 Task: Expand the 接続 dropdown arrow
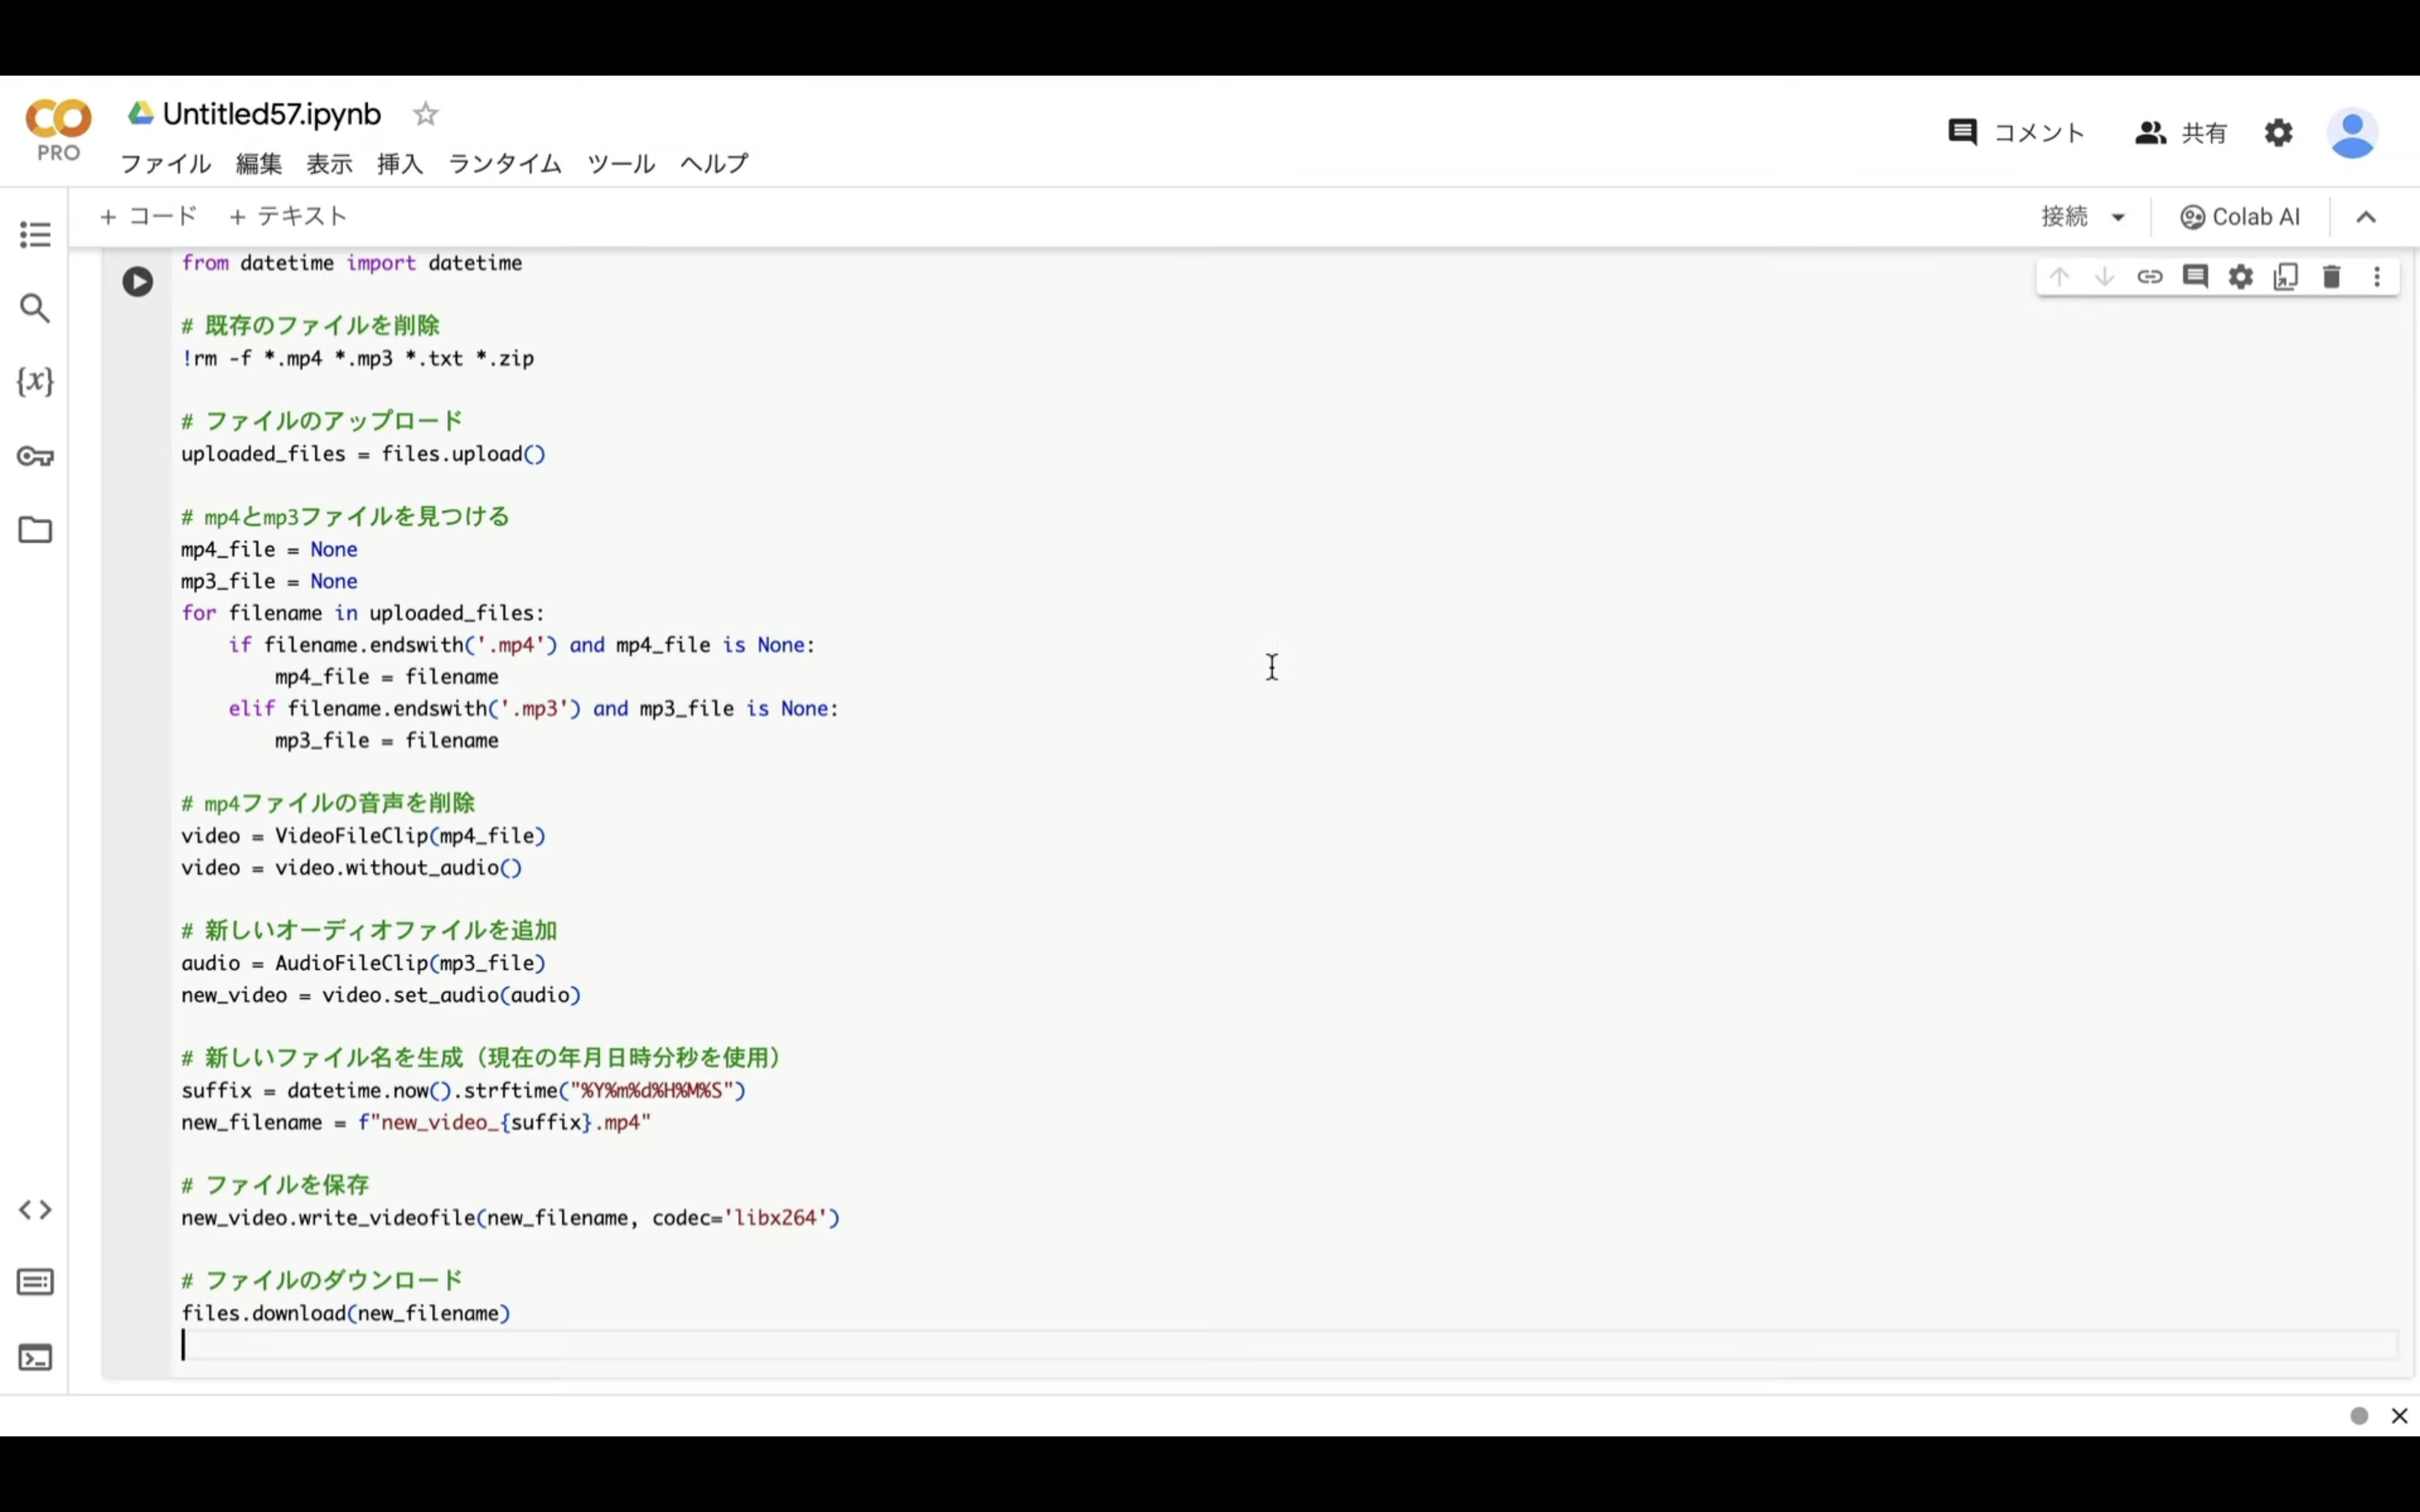(x=2118, y=217)
